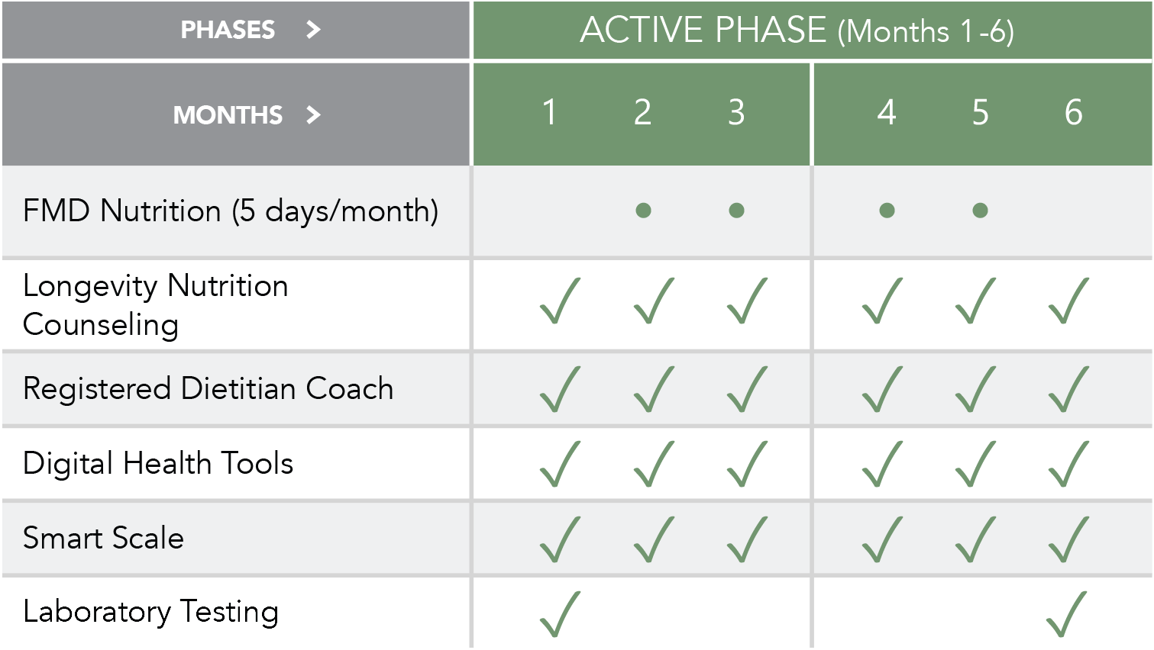The image size is (1154, 650).
Task: Click the Laboratory Testing checkmark under month 1
Action: click(560, 614)
